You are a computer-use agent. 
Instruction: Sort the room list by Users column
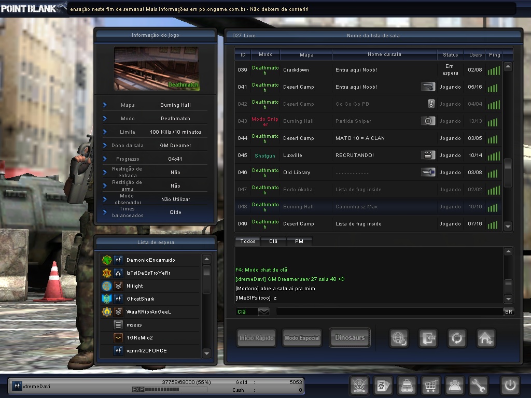click(x=476, y=54)
